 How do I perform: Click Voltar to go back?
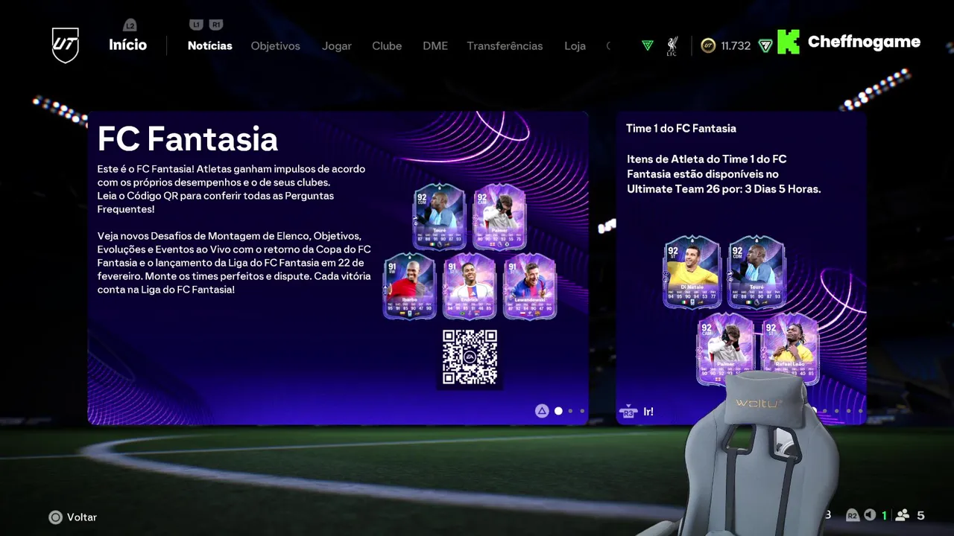[x=82, y=517]
